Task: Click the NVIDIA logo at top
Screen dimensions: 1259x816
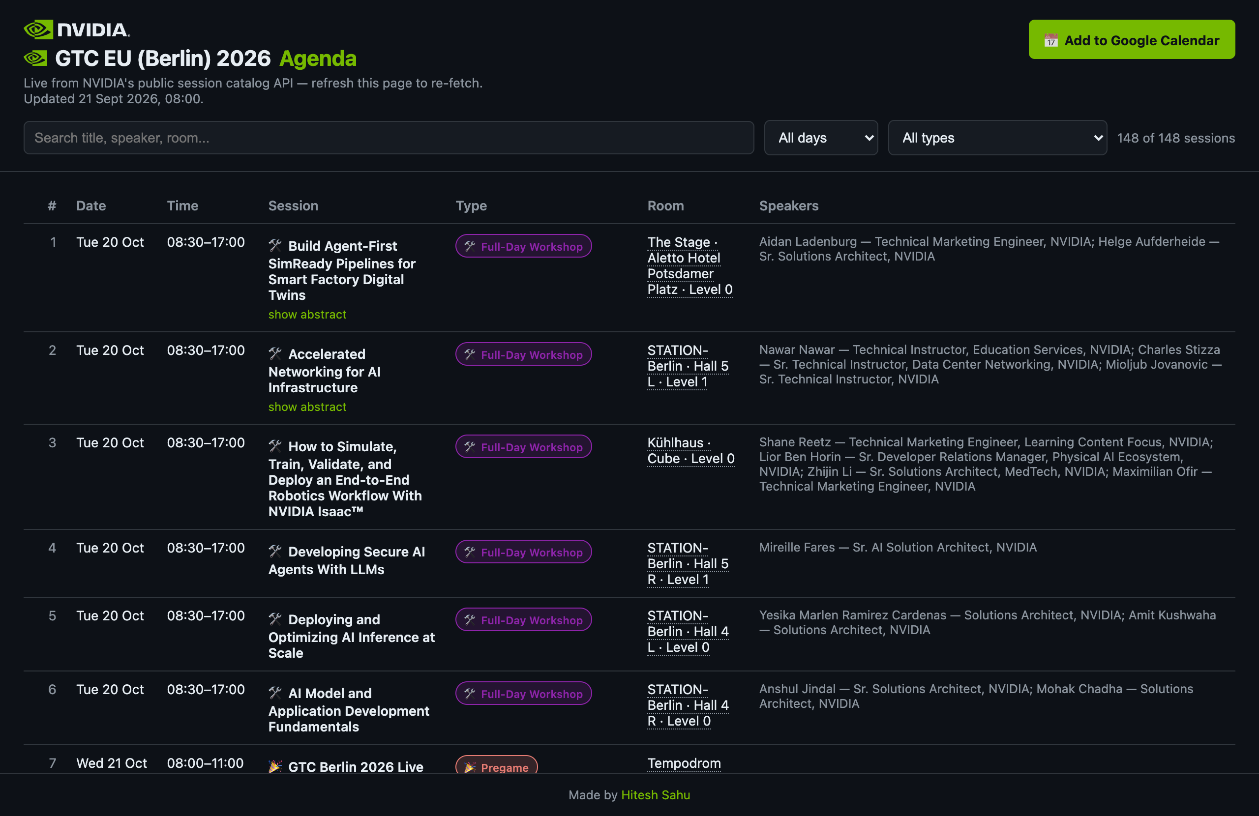Action: [77, 29]
